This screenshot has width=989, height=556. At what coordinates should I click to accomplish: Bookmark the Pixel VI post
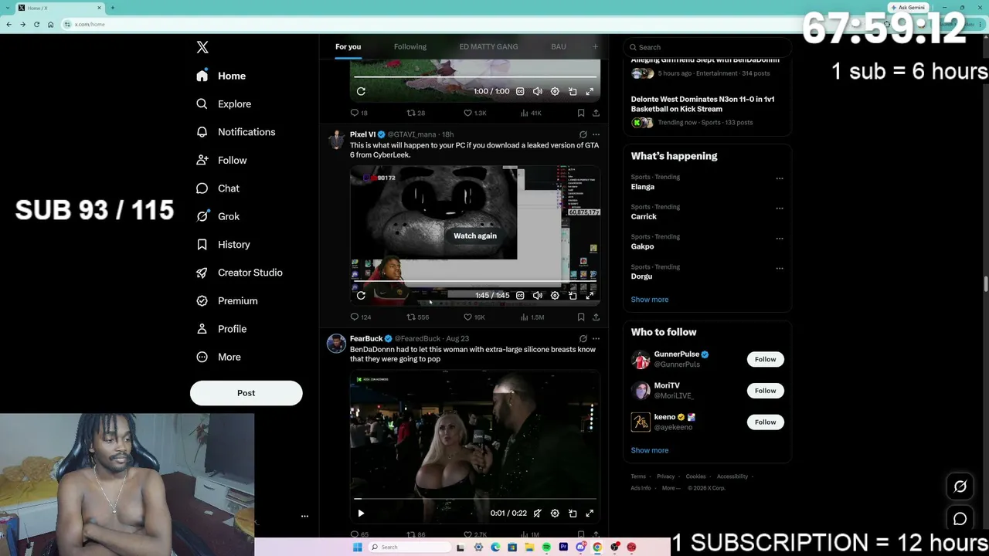581,317
